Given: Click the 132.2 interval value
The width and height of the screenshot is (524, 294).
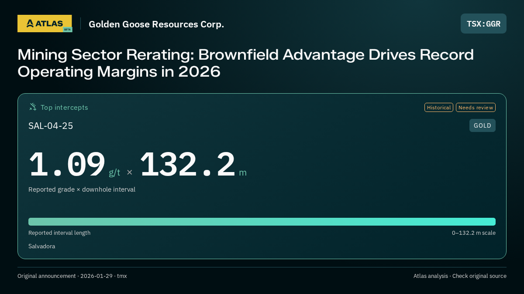Looking at the screenshot, I should (187, 164).
